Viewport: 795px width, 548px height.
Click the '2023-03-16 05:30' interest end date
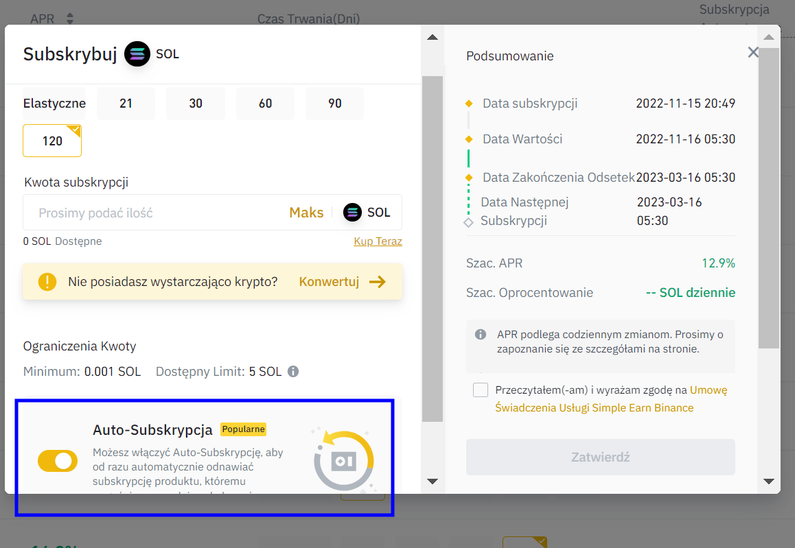pos(685,177)
